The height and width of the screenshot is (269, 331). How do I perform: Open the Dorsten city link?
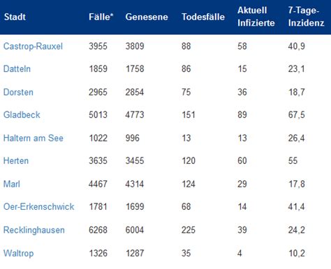pyautogui.click(x=18, y=92)
